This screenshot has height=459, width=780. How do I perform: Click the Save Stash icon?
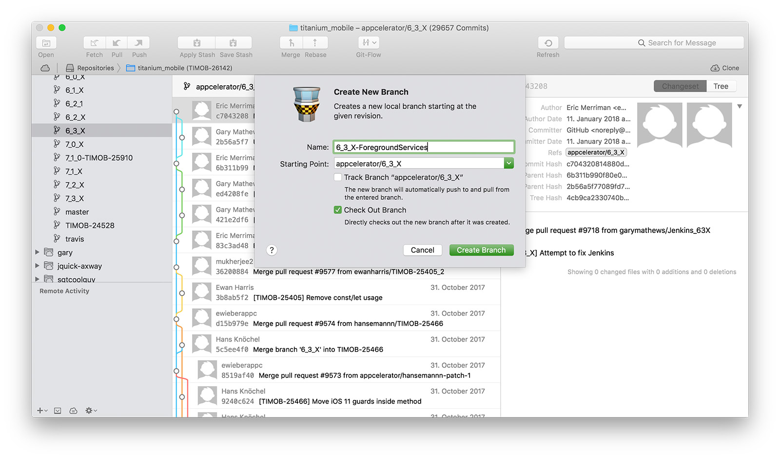[x=234, y=43]
